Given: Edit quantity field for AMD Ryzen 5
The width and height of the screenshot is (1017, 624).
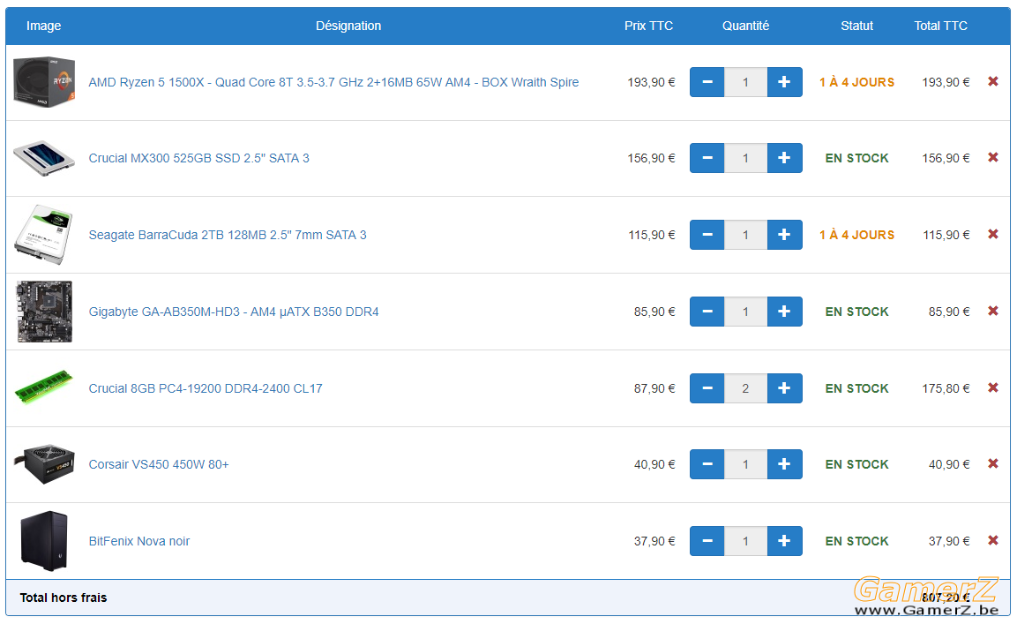Looking at the screenshot, I should 746,82.
